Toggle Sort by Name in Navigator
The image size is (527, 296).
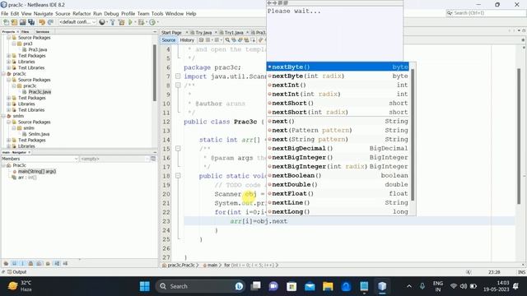tap(57, 264)
